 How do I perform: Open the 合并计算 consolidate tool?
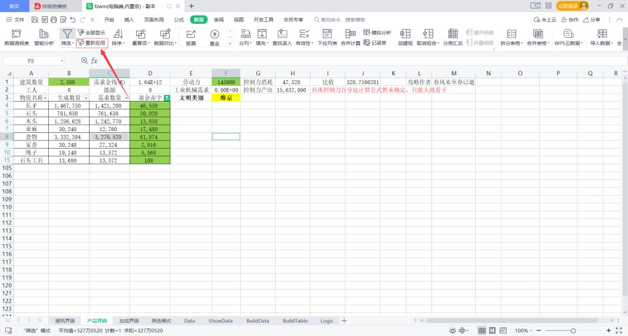click(x=351, y=38)
